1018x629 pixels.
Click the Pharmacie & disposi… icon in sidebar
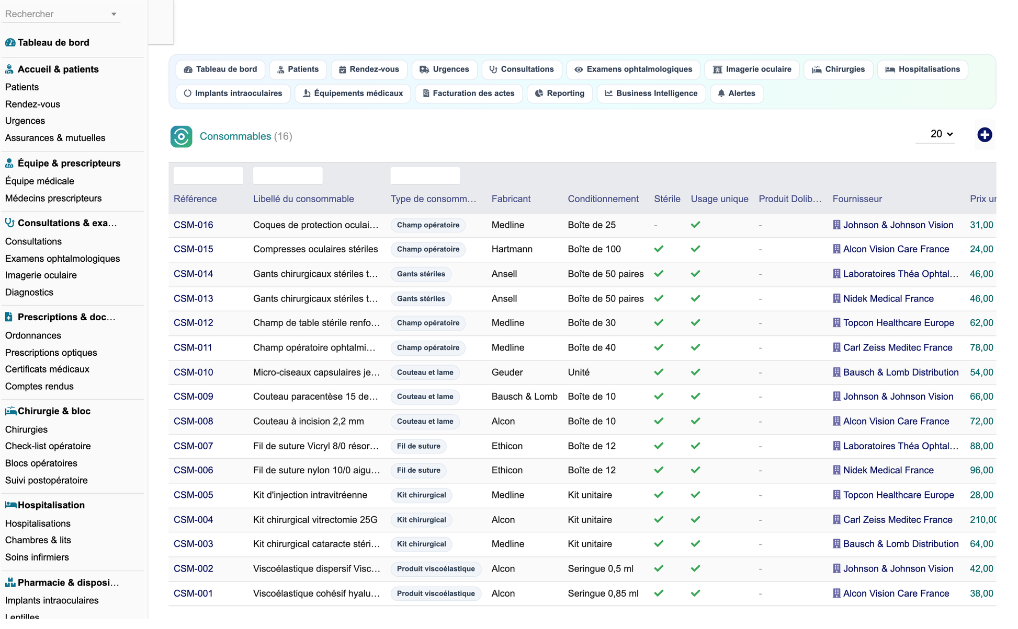pyautogui.click(x=10, y=582)
